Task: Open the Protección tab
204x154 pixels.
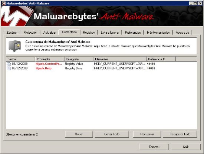Action: coord(30,33)
